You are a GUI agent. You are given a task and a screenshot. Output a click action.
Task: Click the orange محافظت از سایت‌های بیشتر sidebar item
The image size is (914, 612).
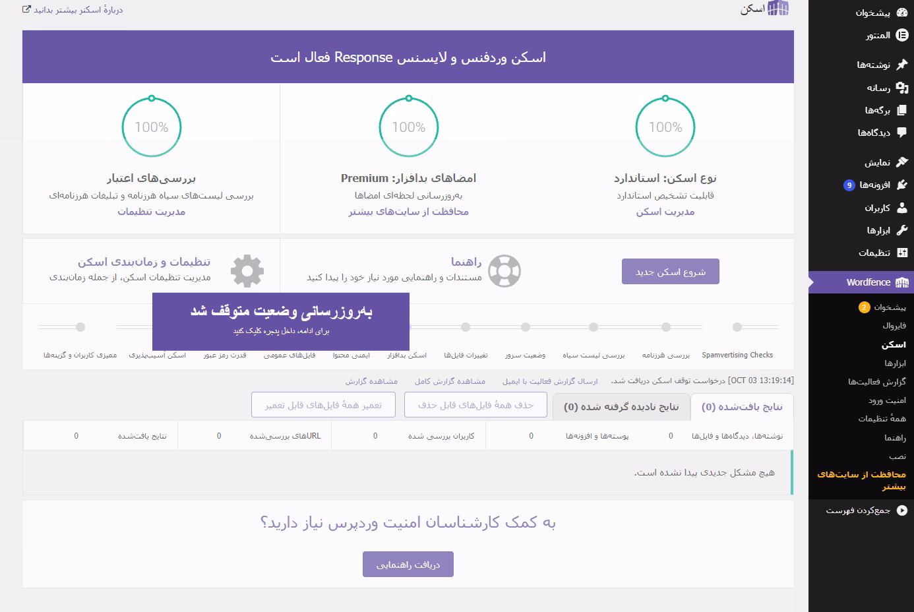861,480
